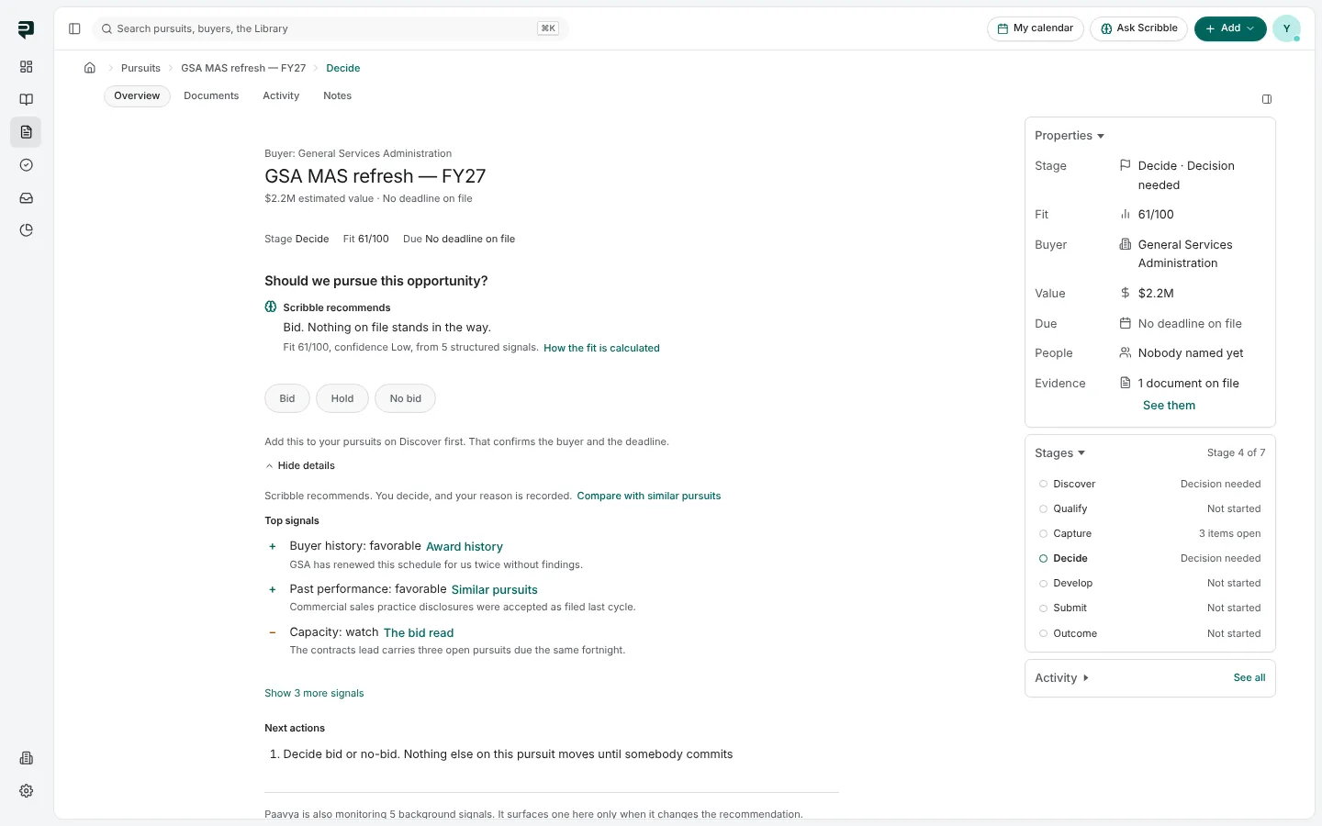Collapse the Properties panel
This screenshot has width=1322, height=826.
(x=1070, y=136)
